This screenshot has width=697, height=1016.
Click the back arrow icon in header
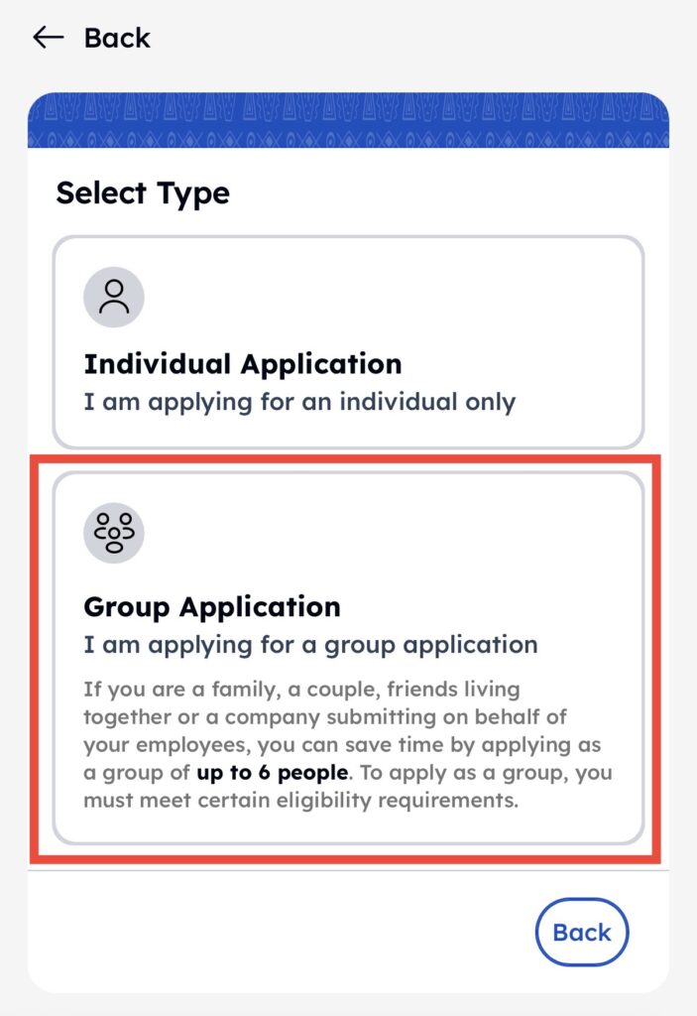coord(48,38)
